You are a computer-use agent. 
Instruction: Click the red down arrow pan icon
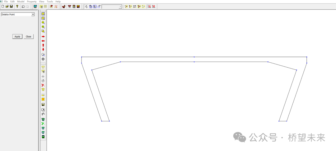point(43,49)
